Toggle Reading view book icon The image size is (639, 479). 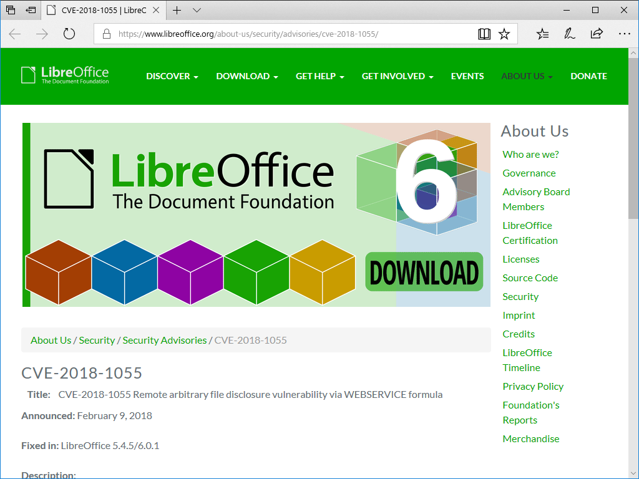484,34
